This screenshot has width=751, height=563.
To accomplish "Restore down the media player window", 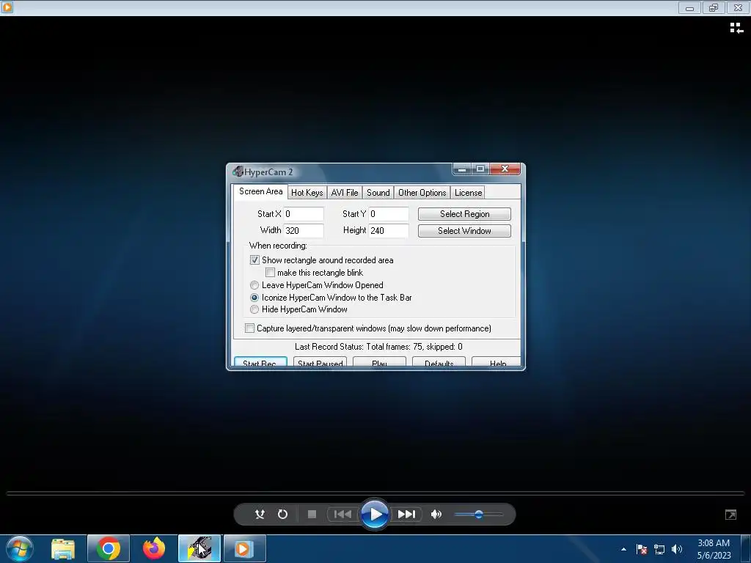I will [x=714, y=7].
